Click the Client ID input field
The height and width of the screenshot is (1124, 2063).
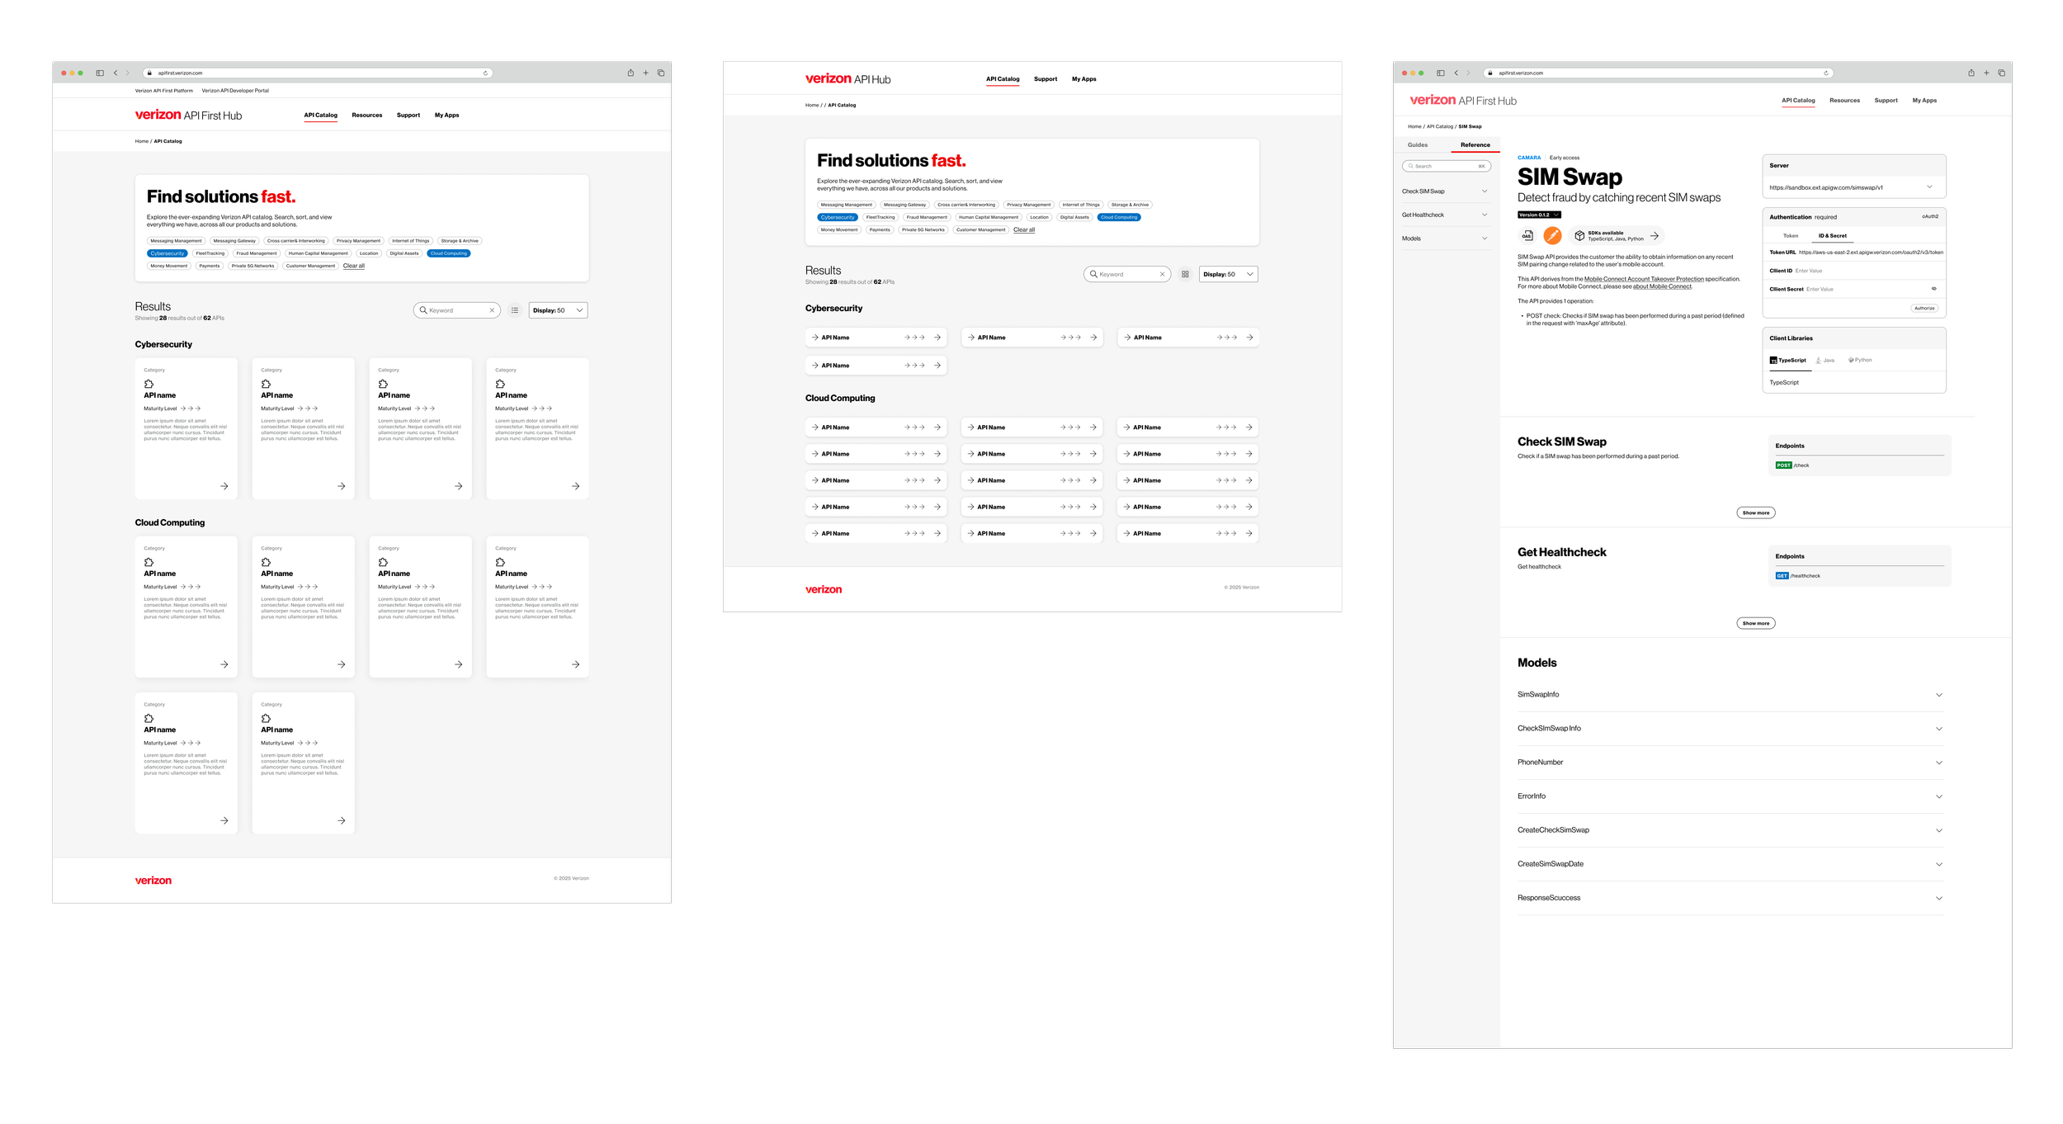coord(1853,271)
